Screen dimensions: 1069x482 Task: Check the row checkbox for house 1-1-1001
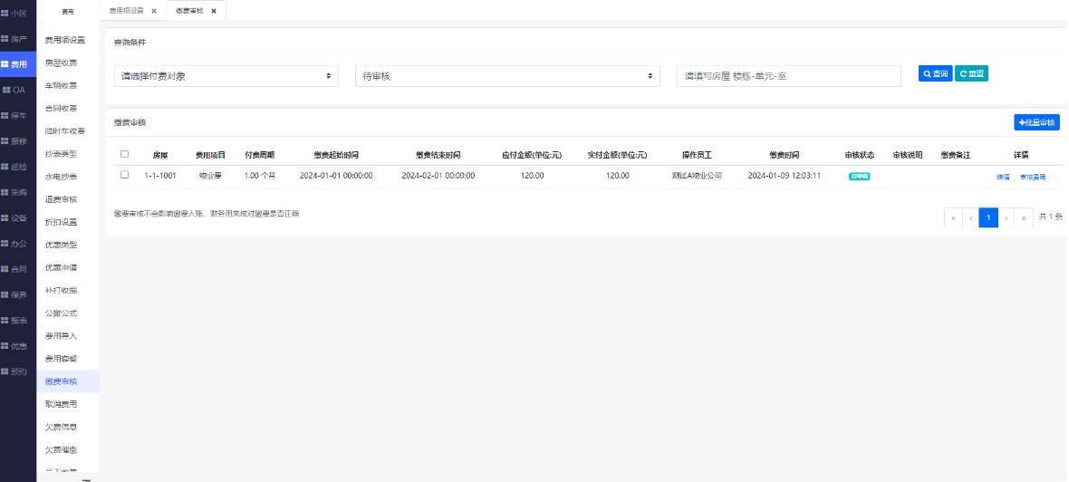click(125, 175)
